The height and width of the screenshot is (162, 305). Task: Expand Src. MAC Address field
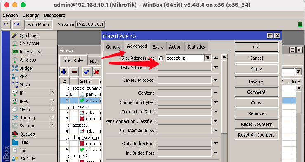[x=216, y=131]
